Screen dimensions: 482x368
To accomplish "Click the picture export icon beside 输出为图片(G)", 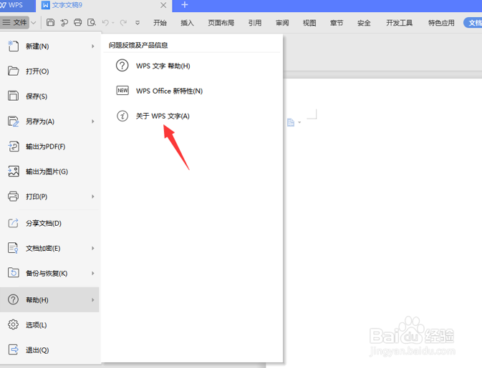I will (x=13, y=171).
